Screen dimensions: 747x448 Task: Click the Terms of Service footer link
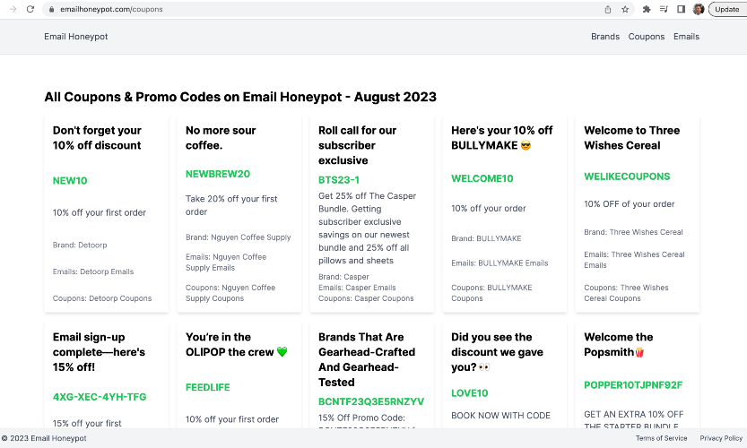[661, 438]
